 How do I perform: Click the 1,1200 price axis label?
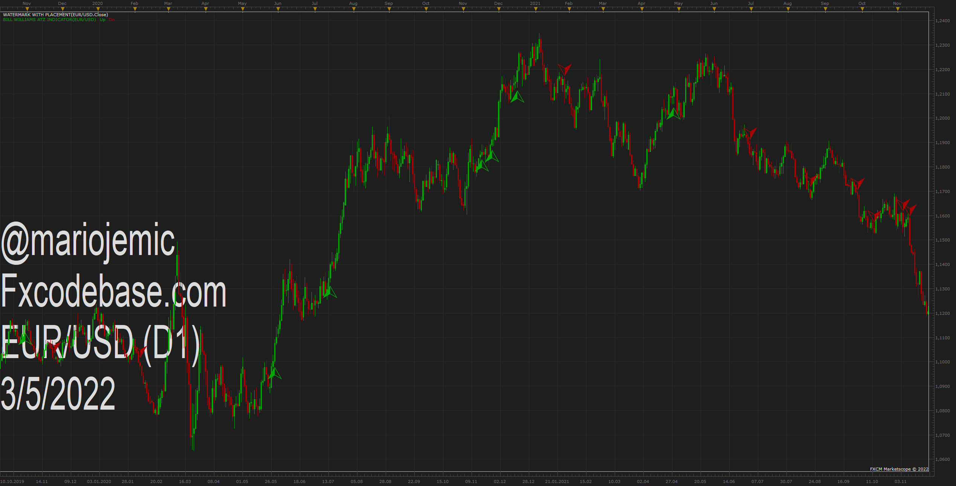click(x=942, y=313)
